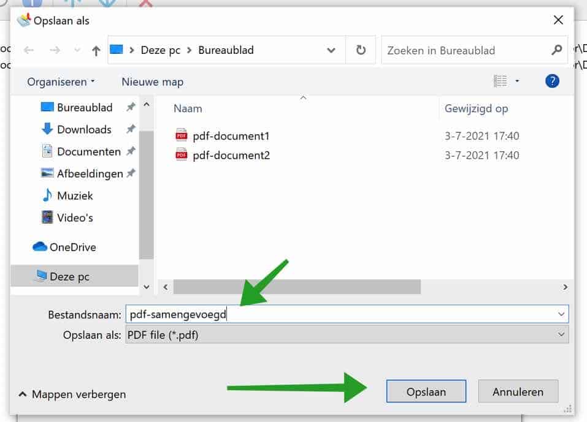Click the back navigation arrow

[29, 50]
